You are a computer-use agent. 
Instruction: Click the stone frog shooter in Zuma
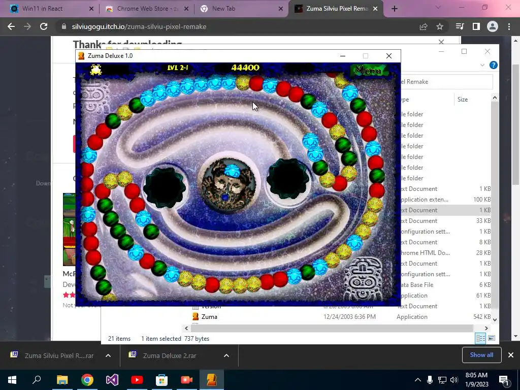click(229, 184)
